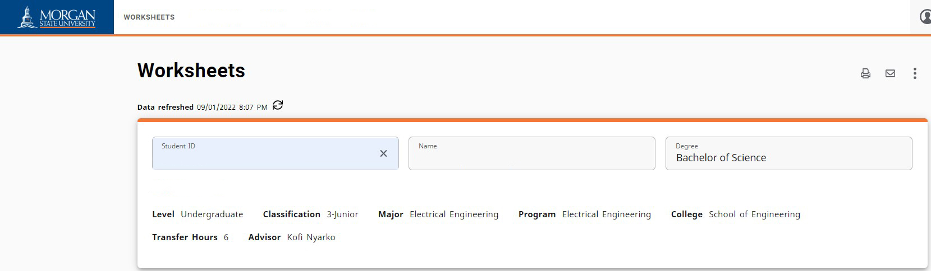Image resolution: width=931 pixels, height=271 pixels.
Task: Click the envelope email icon
Action: tap(890, 73)
